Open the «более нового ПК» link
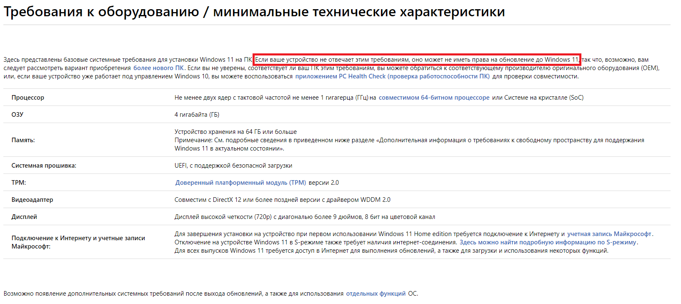This screenshot has width=681, height=304. click(158, 68)
